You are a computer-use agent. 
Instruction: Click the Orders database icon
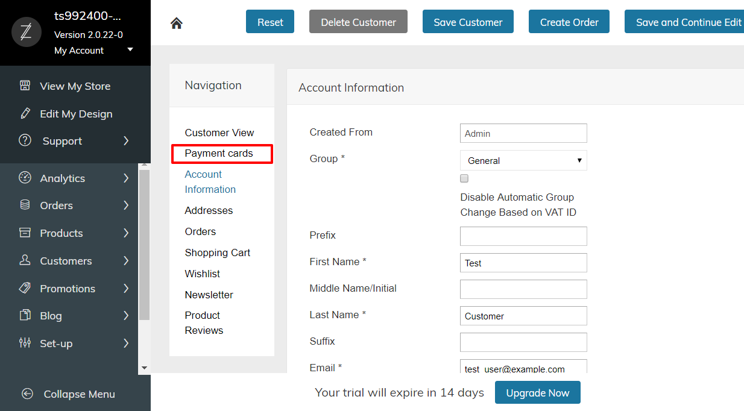pos(25,205)
